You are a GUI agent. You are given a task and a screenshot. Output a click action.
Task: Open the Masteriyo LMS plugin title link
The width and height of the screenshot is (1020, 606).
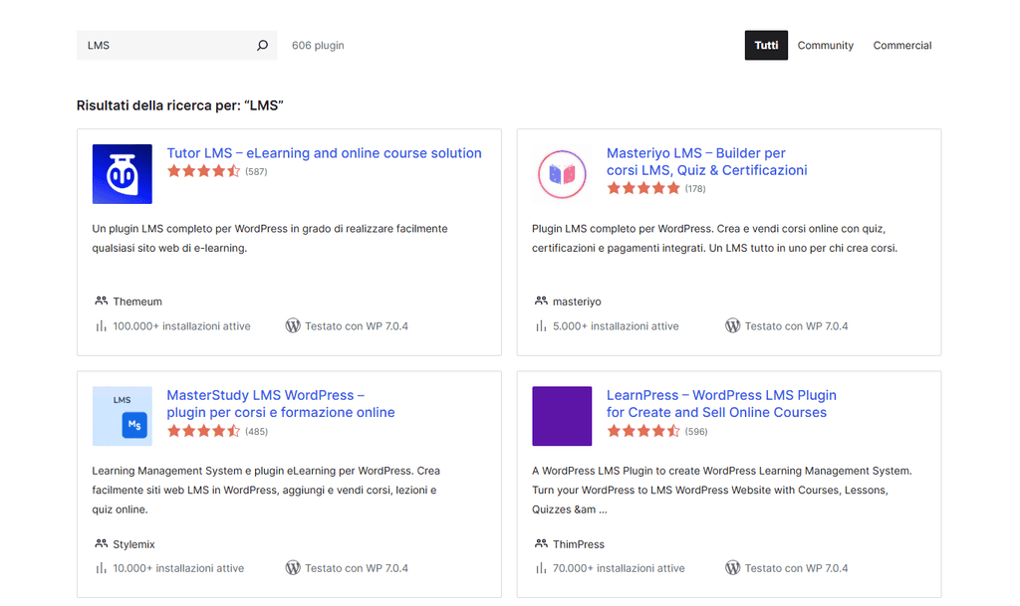tap(706, 162)
